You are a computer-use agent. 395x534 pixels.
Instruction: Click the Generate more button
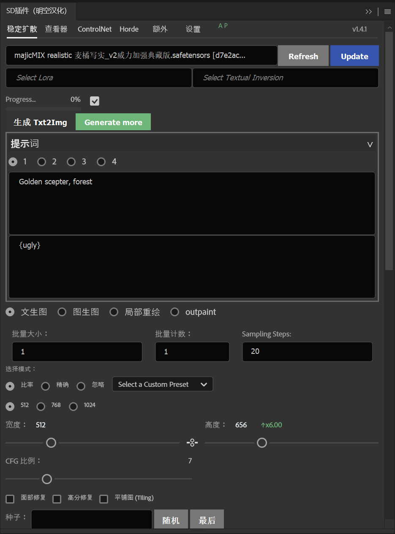coord(113,122)
